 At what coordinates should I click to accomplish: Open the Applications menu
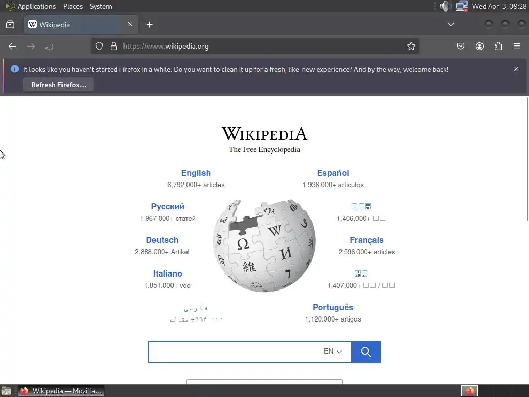coord(37,6)
